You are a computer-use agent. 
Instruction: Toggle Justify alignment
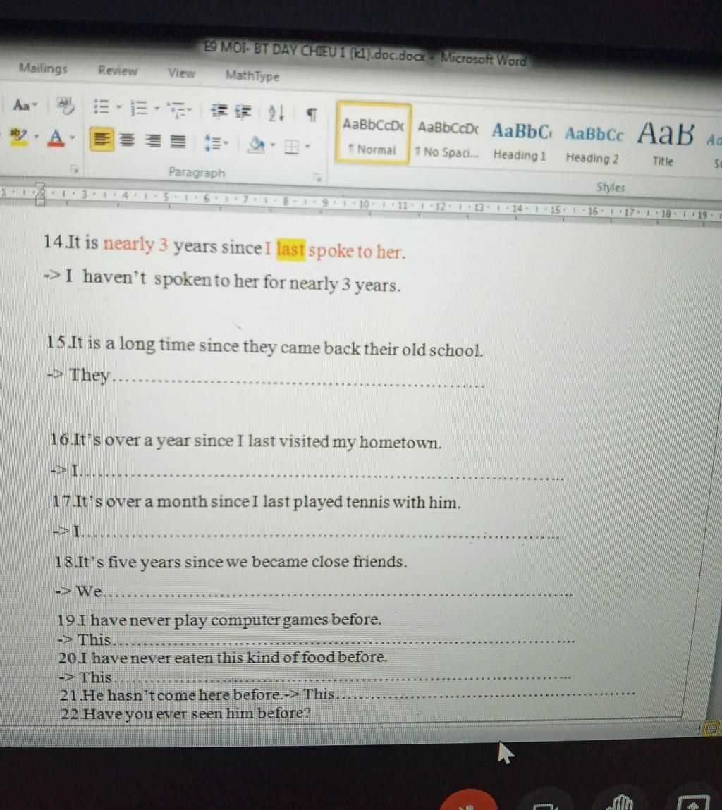178,141
